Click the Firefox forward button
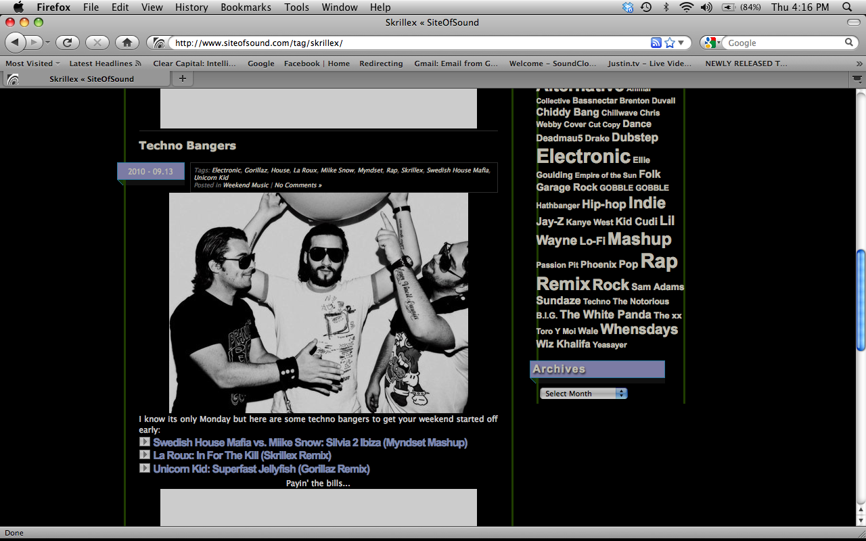This screenshot has width=866, height=541. [34, 43]
